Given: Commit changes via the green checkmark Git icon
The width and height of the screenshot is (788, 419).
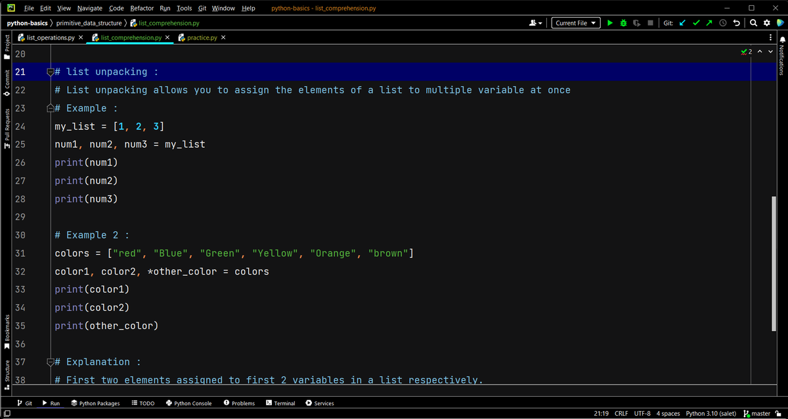Looking at the screenshot, I should tap(696, 22).
